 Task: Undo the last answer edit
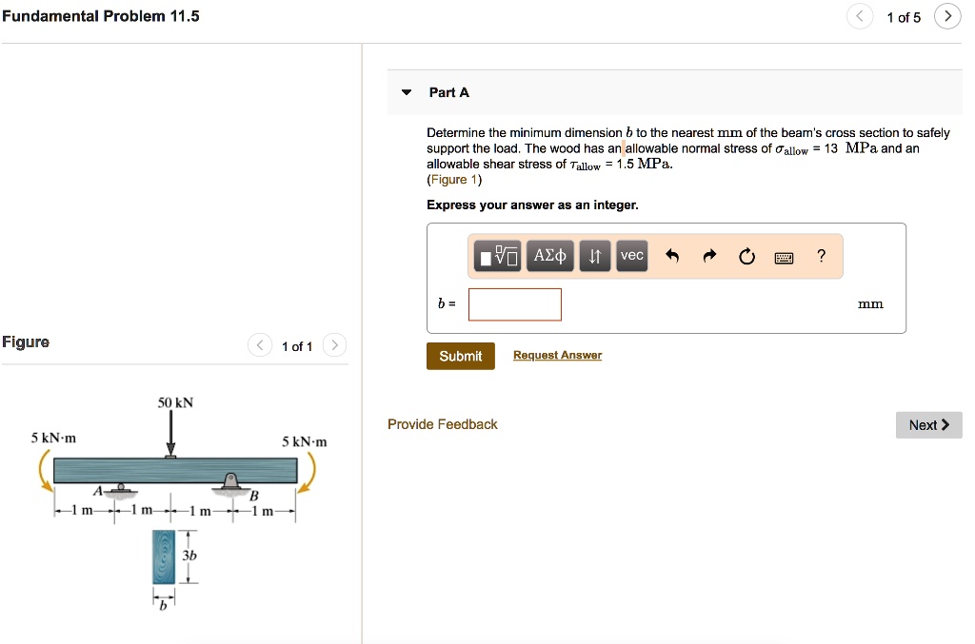point(673,255)
